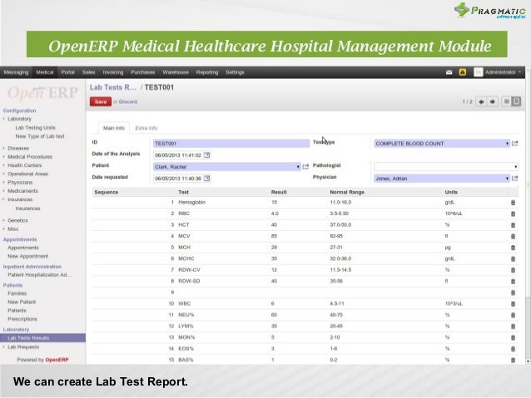531x398 pixels.
Task: Open the Patient dropdown arrow
Action: 298,167
